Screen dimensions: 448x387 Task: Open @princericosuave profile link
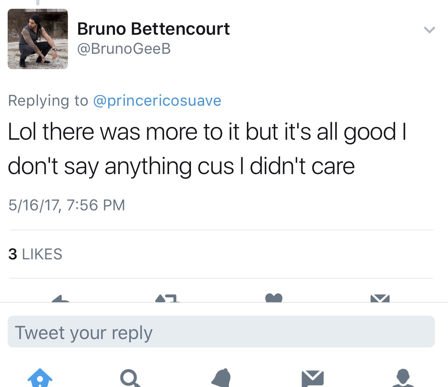coord(157,101)
